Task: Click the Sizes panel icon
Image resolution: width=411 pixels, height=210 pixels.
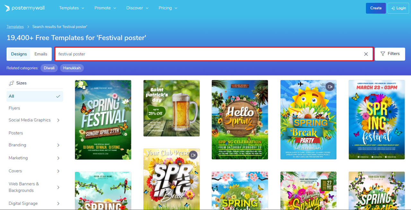Action: 11,83
